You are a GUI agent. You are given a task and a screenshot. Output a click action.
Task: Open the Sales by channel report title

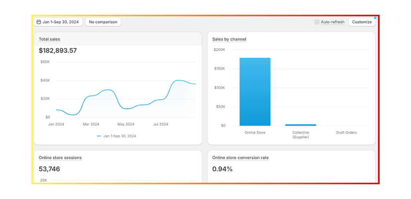(x=229, y=39)
